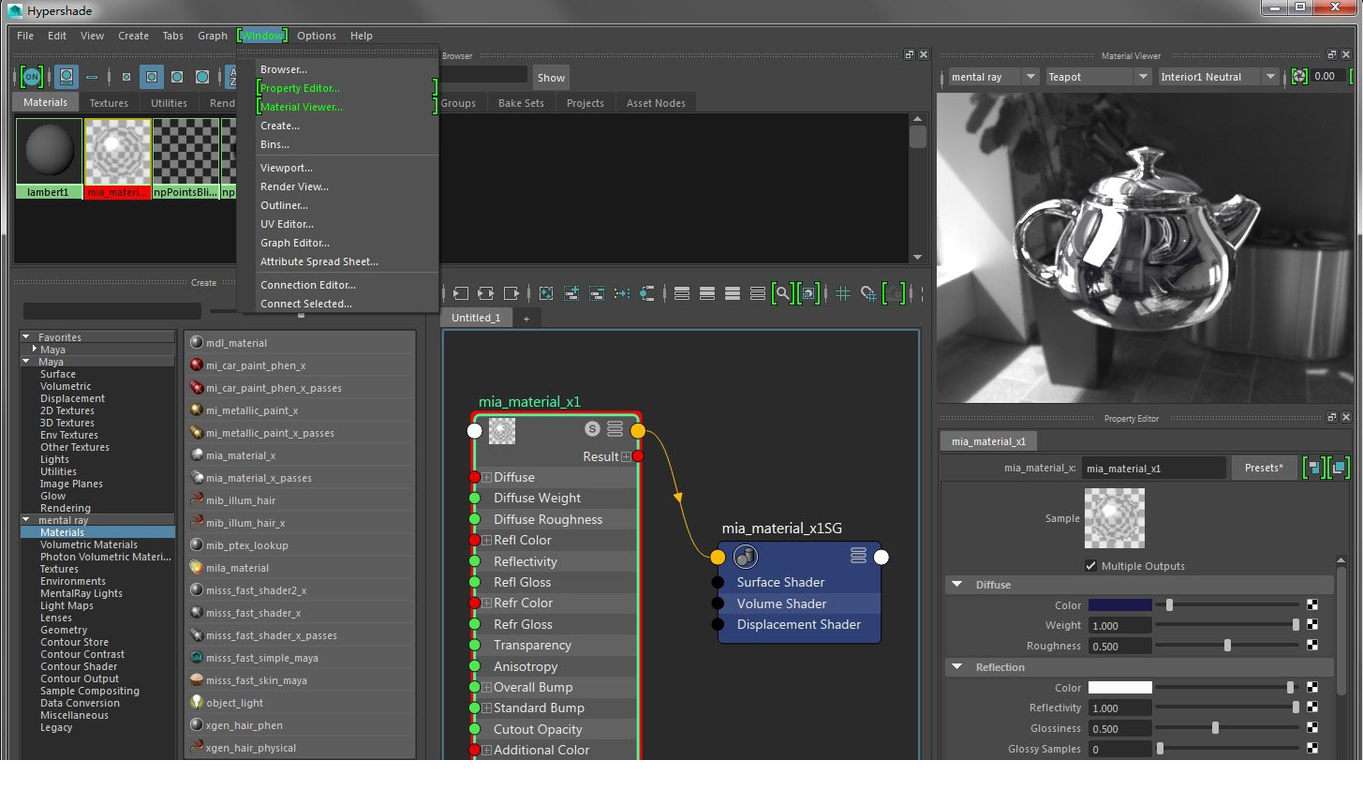Viewport: 1363px width, 790px height.
Task: Collapse the Diffuse section in Property Editor
Action: (x=956, y=584)
